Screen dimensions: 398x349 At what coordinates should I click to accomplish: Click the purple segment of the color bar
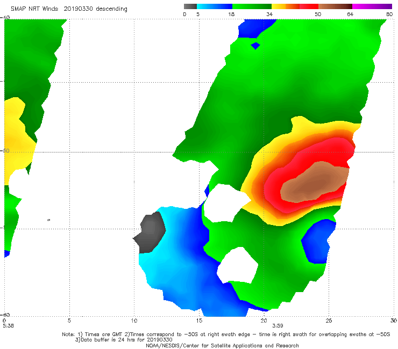[x=372, y=6]
